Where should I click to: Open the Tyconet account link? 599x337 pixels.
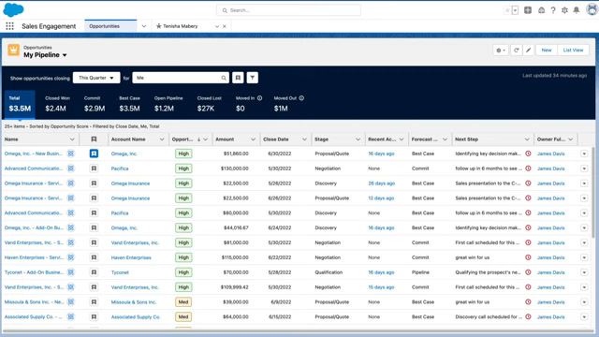tap(120, 272)
